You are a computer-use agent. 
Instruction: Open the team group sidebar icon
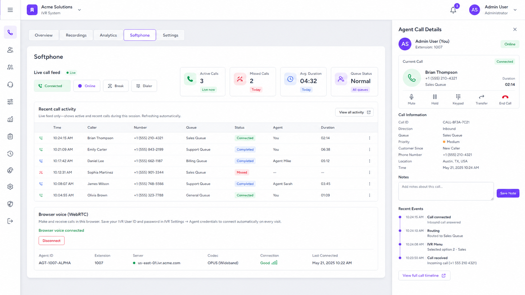10,67
